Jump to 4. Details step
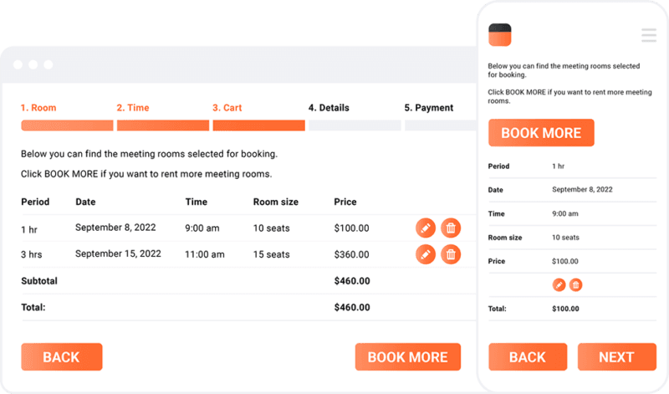The image size is (669, 394). (329, 108)
